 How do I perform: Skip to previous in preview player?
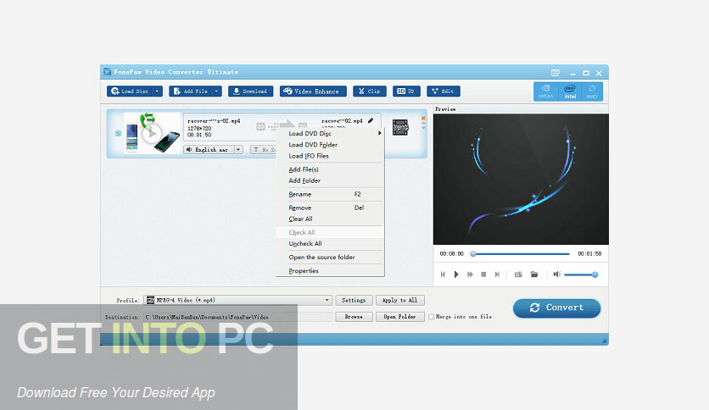[443, 274]
